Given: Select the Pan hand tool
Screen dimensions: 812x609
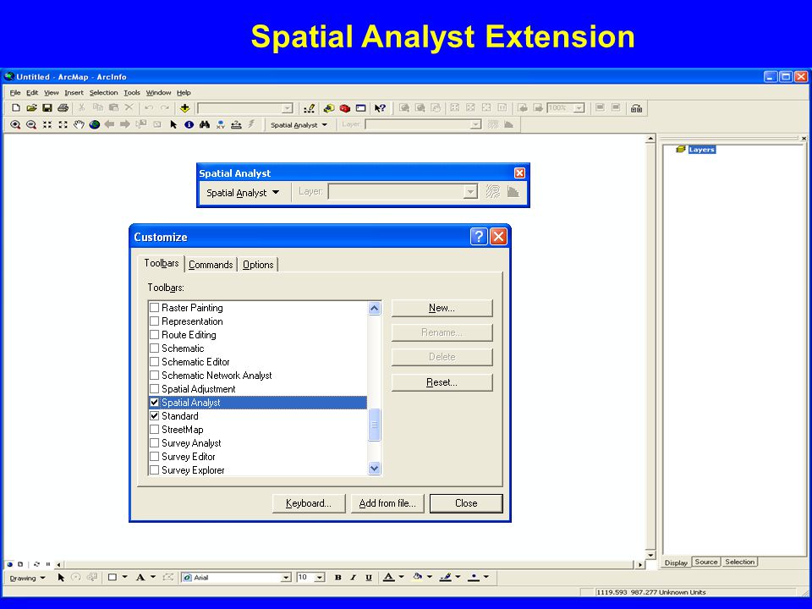Looking at the screenshot, I should tap(79, 125).
